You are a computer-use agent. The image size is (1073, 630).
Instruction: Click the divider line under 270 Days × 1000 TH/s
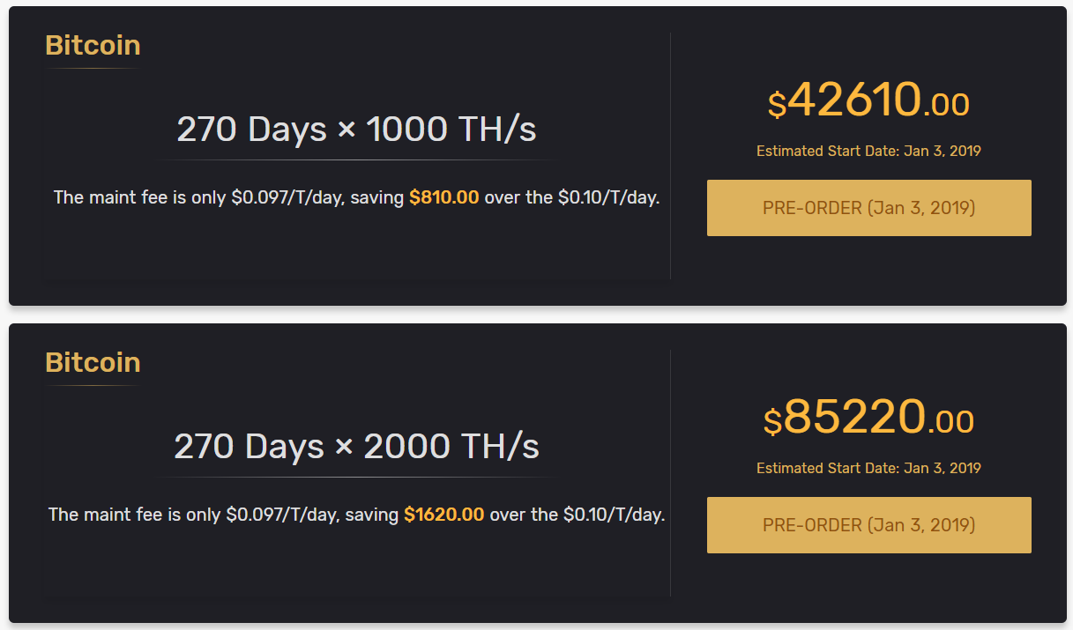(356, 159)
